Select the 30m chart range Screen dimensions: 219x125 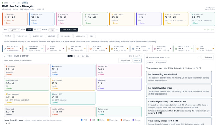coord(70,56)
